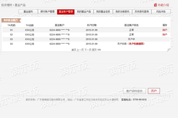Click the red 开户 button
Image resolution: width=178 pixels, height=118 pixels.
coord(154,91)
